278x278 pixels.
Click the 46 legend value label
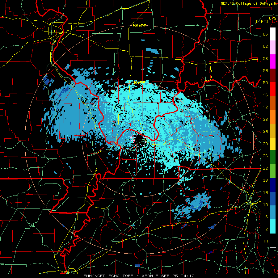265,95
